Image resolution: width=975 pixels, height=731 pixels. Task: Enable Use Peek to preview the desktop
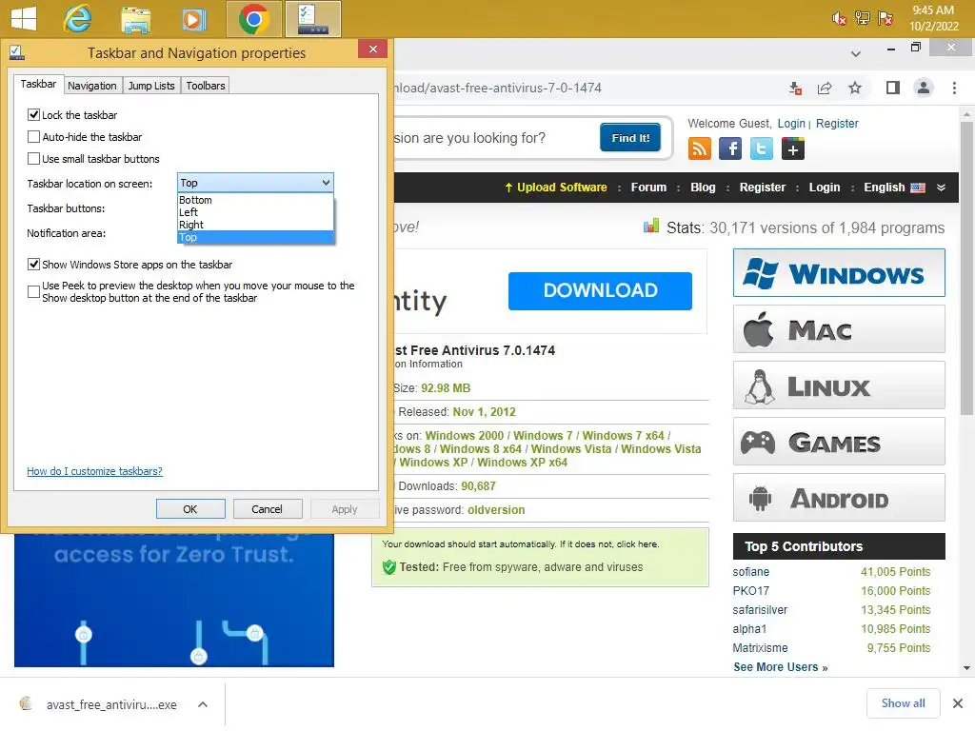tap(33, 291)
